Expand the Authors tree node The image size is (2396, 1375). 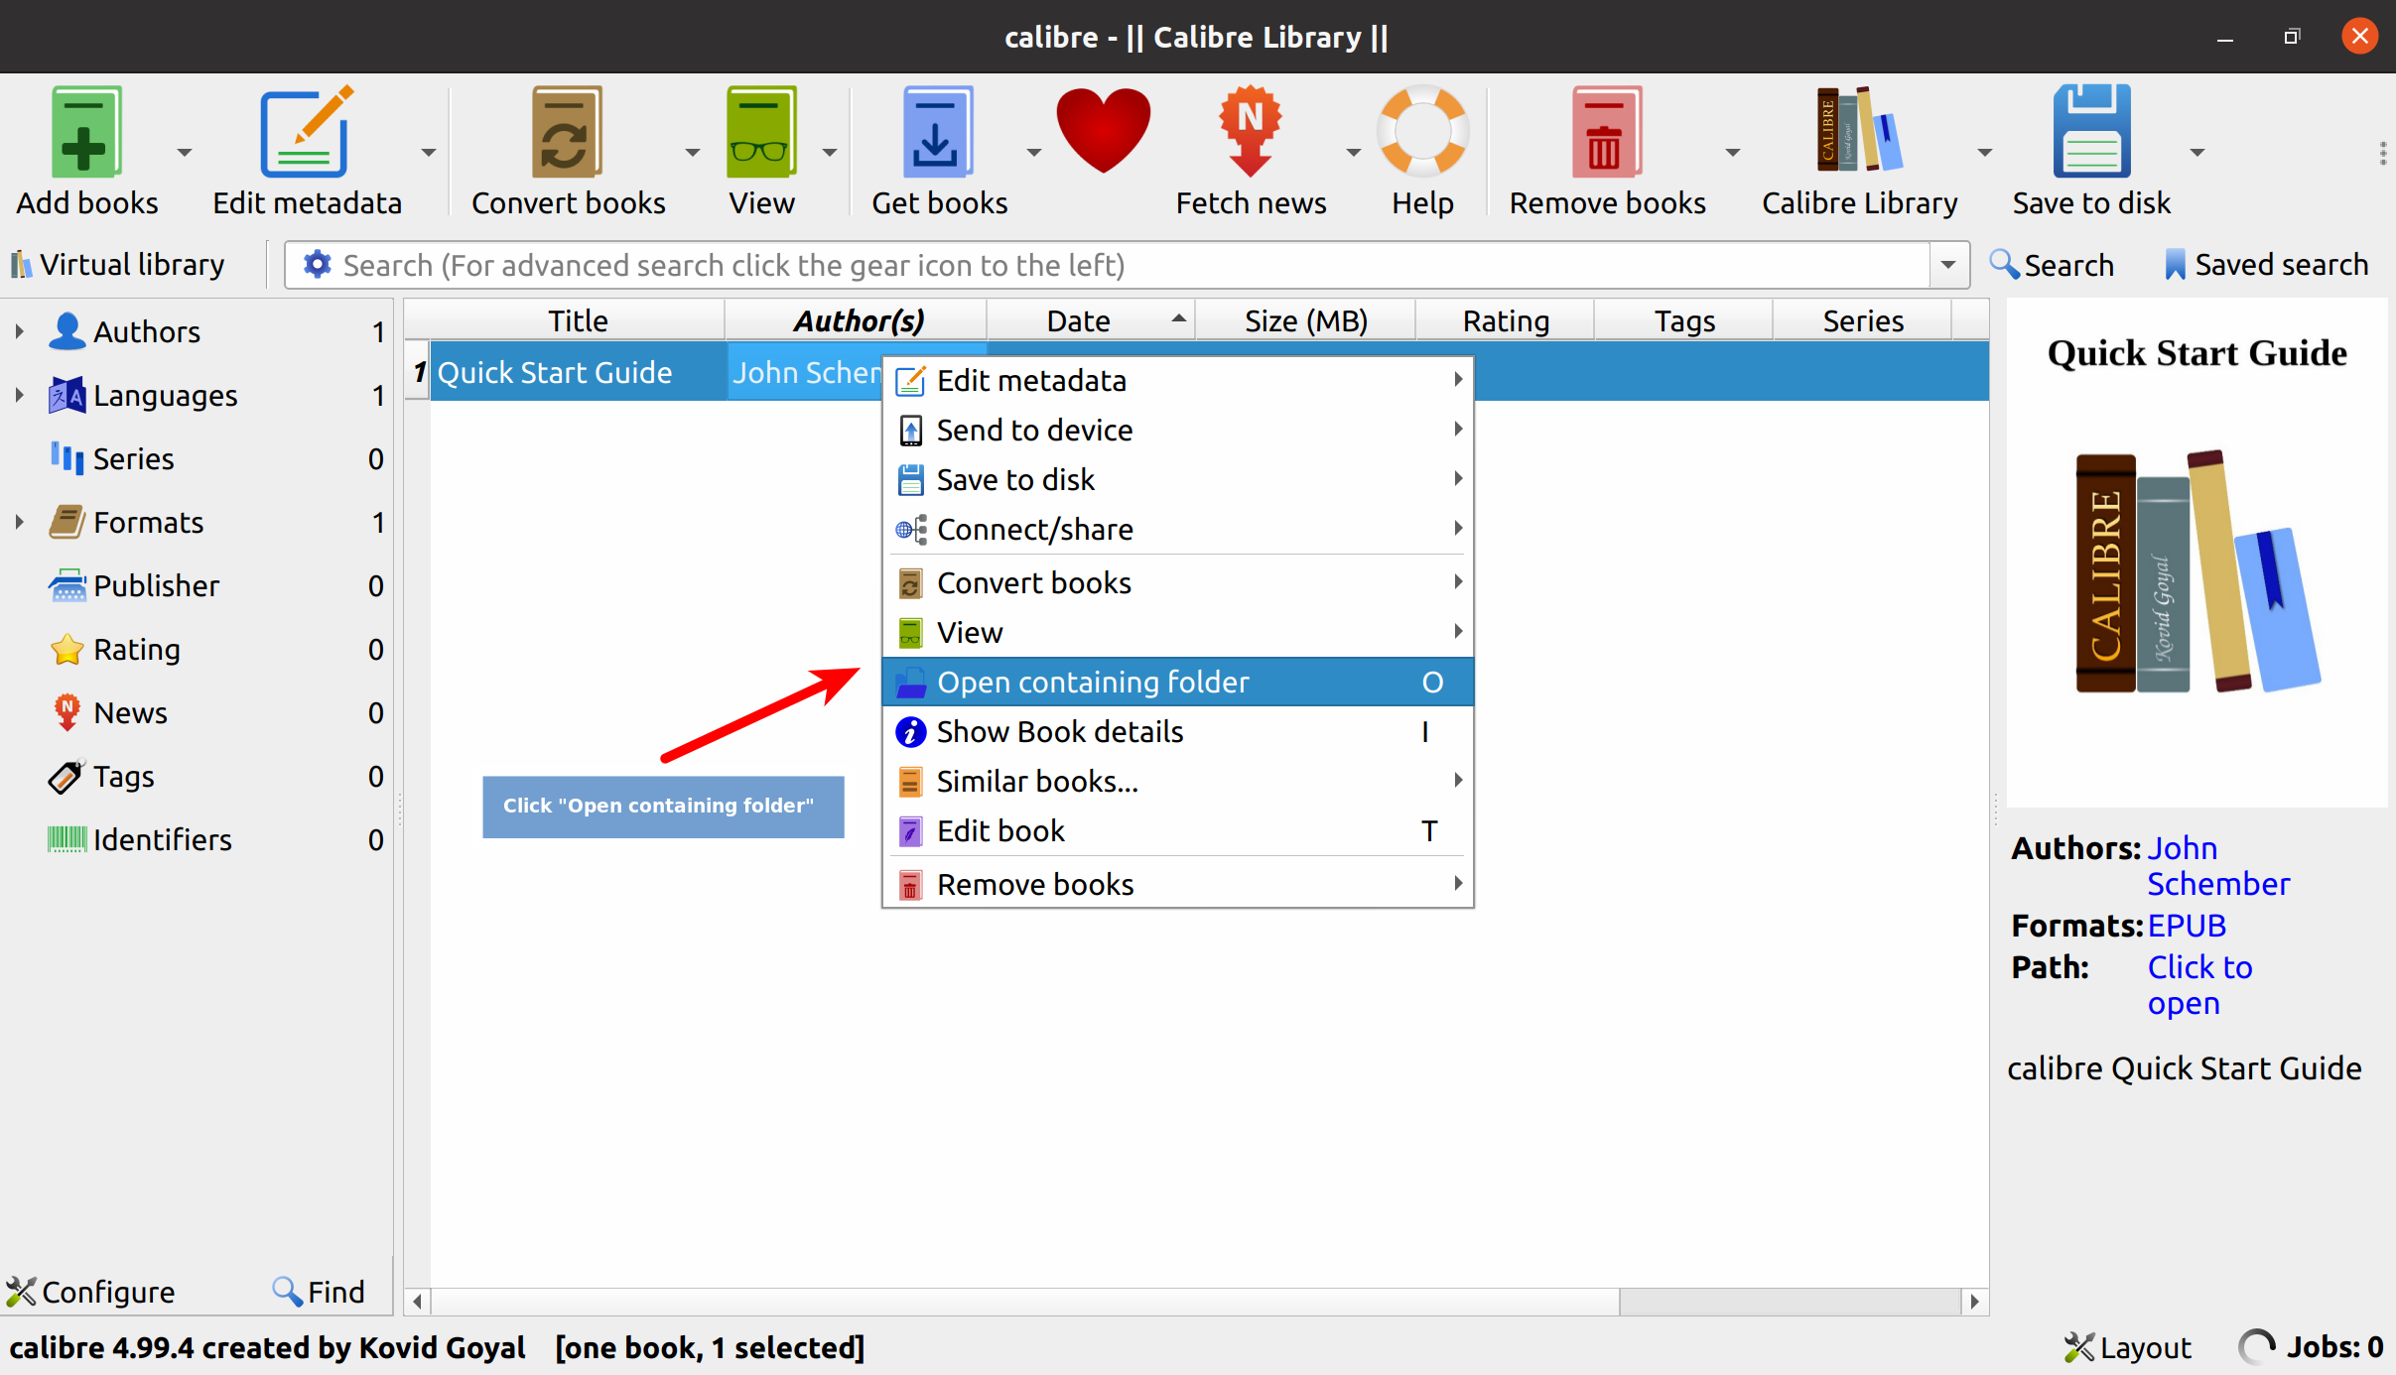click(19, 331)
